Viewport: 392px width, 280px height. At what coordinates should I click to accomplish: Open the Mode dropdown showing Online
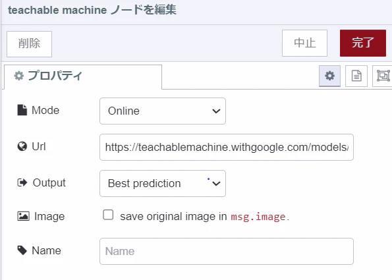point(163,111)
